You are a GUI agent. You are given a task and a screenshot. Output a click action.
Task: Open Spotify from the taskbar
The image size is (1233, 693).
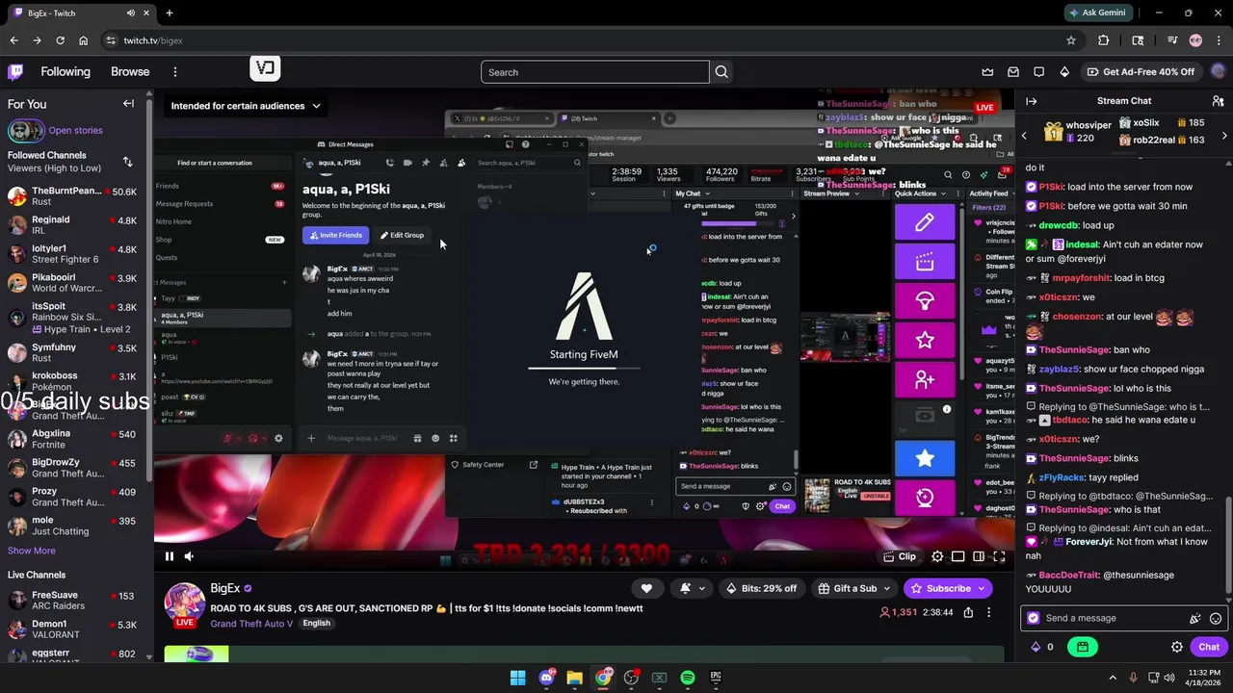point(688,678)
